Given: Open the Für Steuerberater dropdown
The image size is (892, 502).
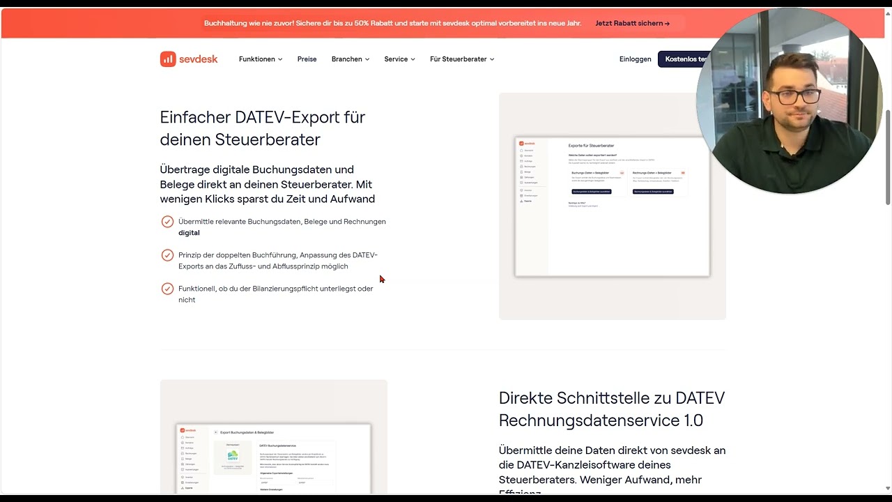Looking at the screenshot, I should pyautogui.click(x=462, y=59).
